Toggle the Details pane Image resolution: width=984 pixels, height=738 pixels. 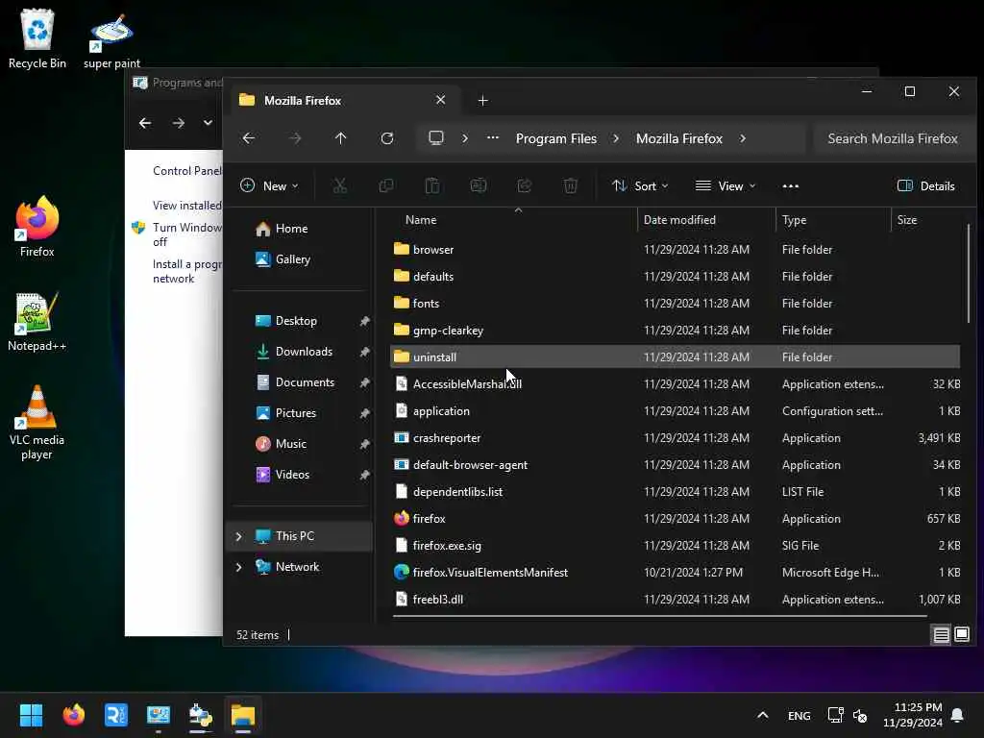(925, 185)
